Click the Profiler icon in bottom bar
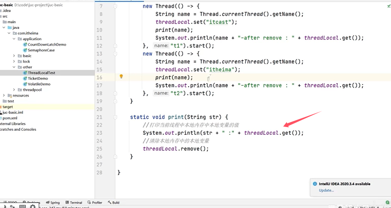Viewport: 391px width, 208px height. (x=89, y=202)
